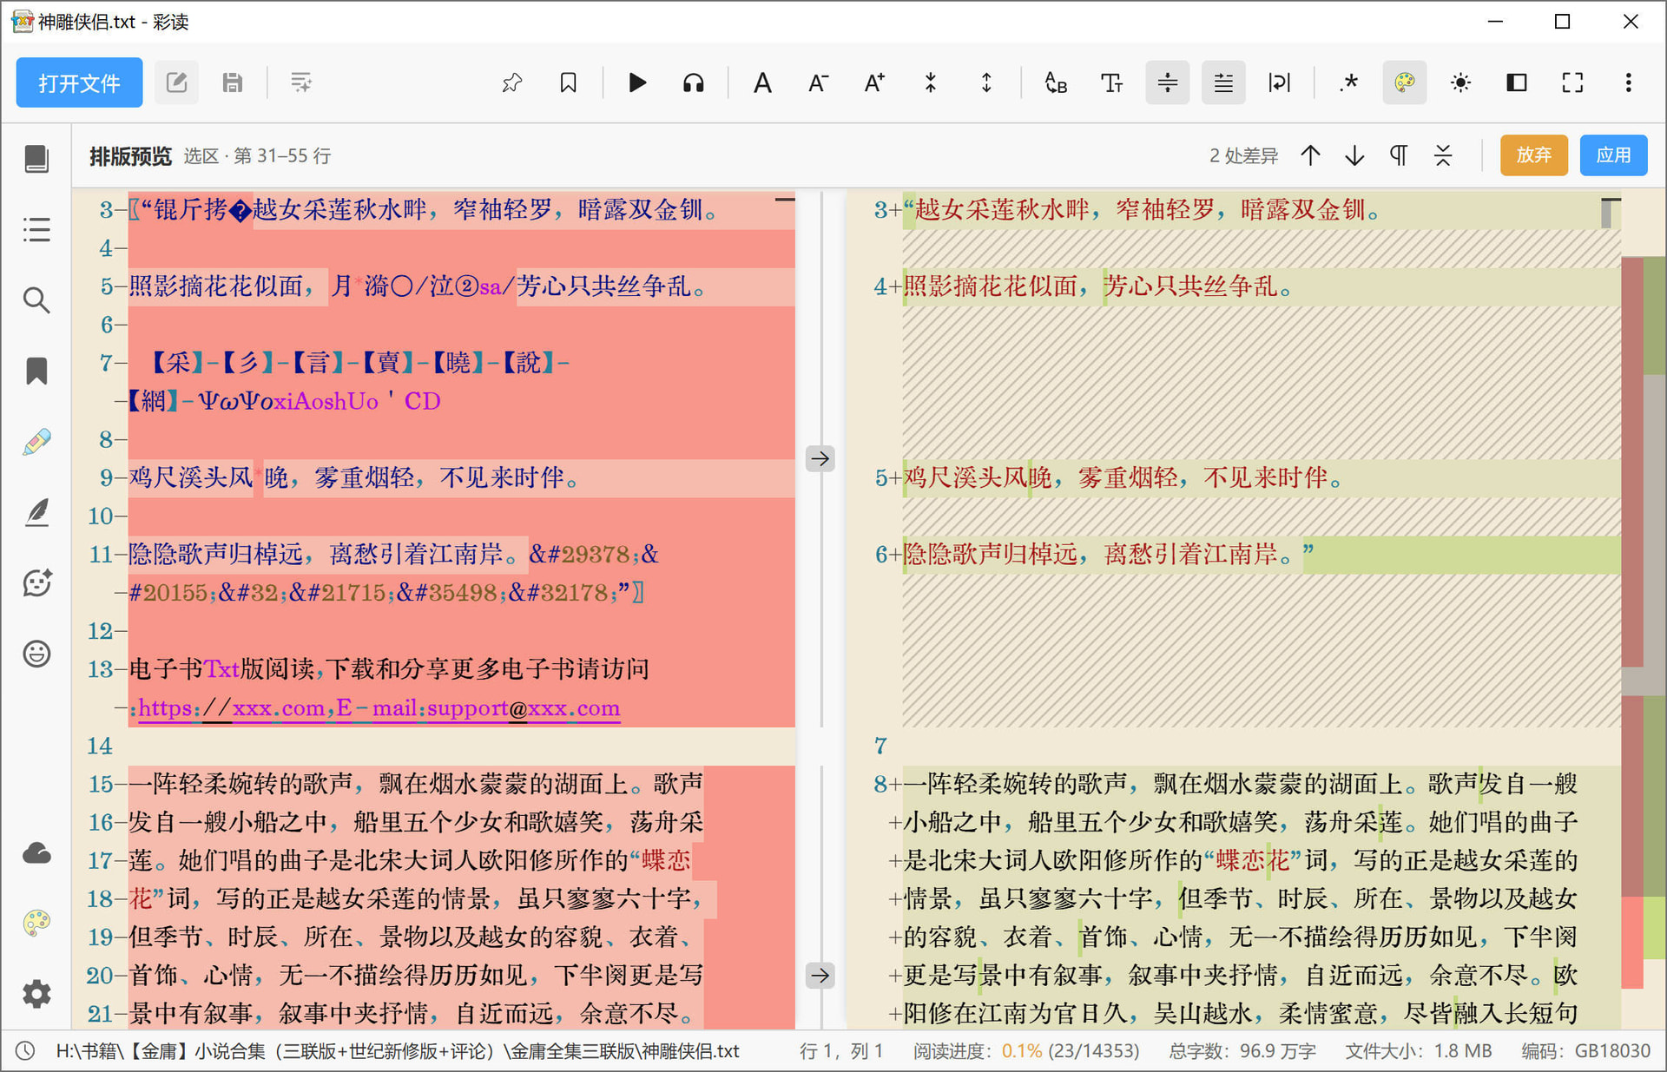Screen dimensions: 1667x1072
Task: Save the file with the floppy disk icon
Action: coord(232,83)
